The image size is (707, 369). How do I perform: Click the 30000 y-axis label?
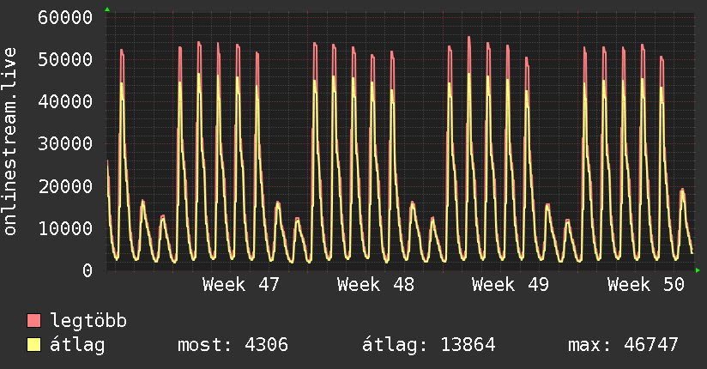click(65, 144)
